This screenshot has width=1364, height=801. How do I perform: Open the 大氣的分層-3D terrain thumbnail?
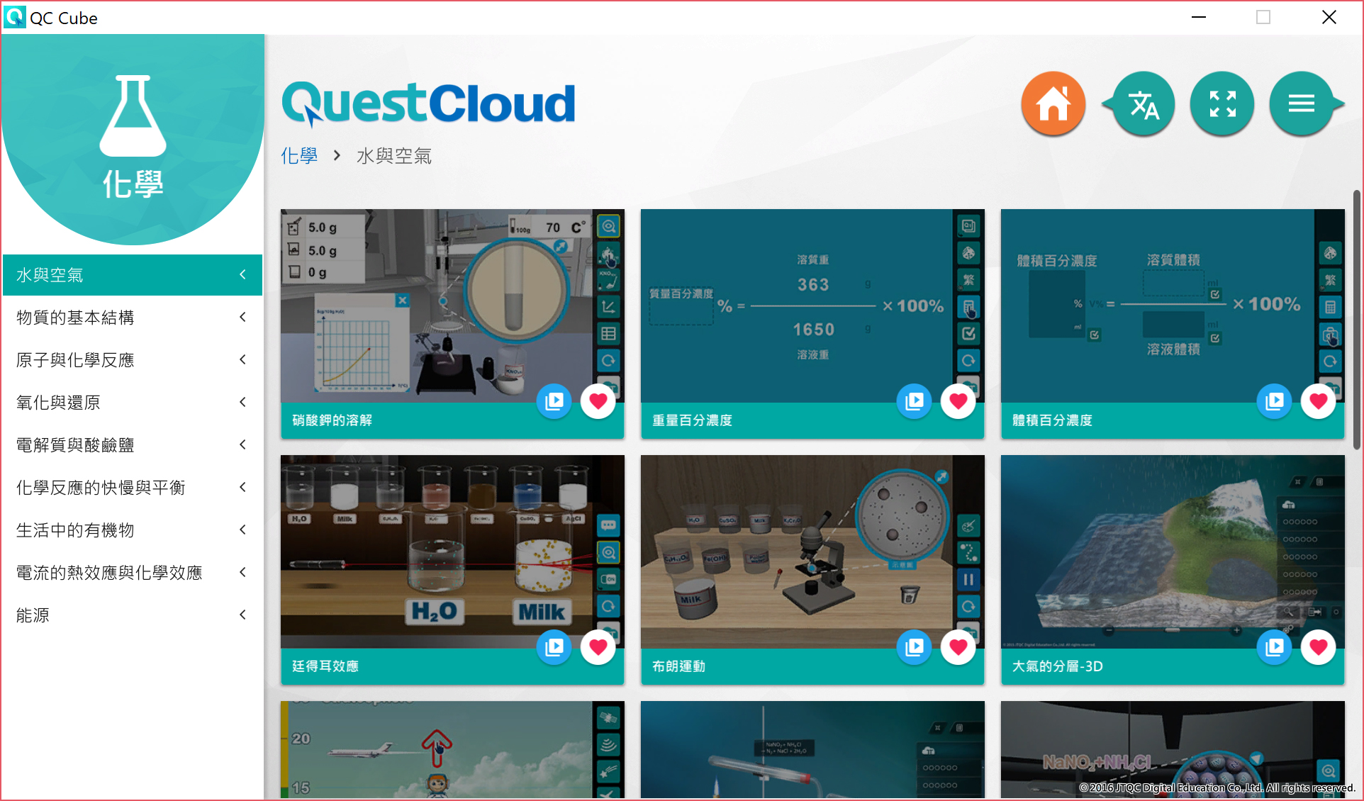pos(1173,551)
